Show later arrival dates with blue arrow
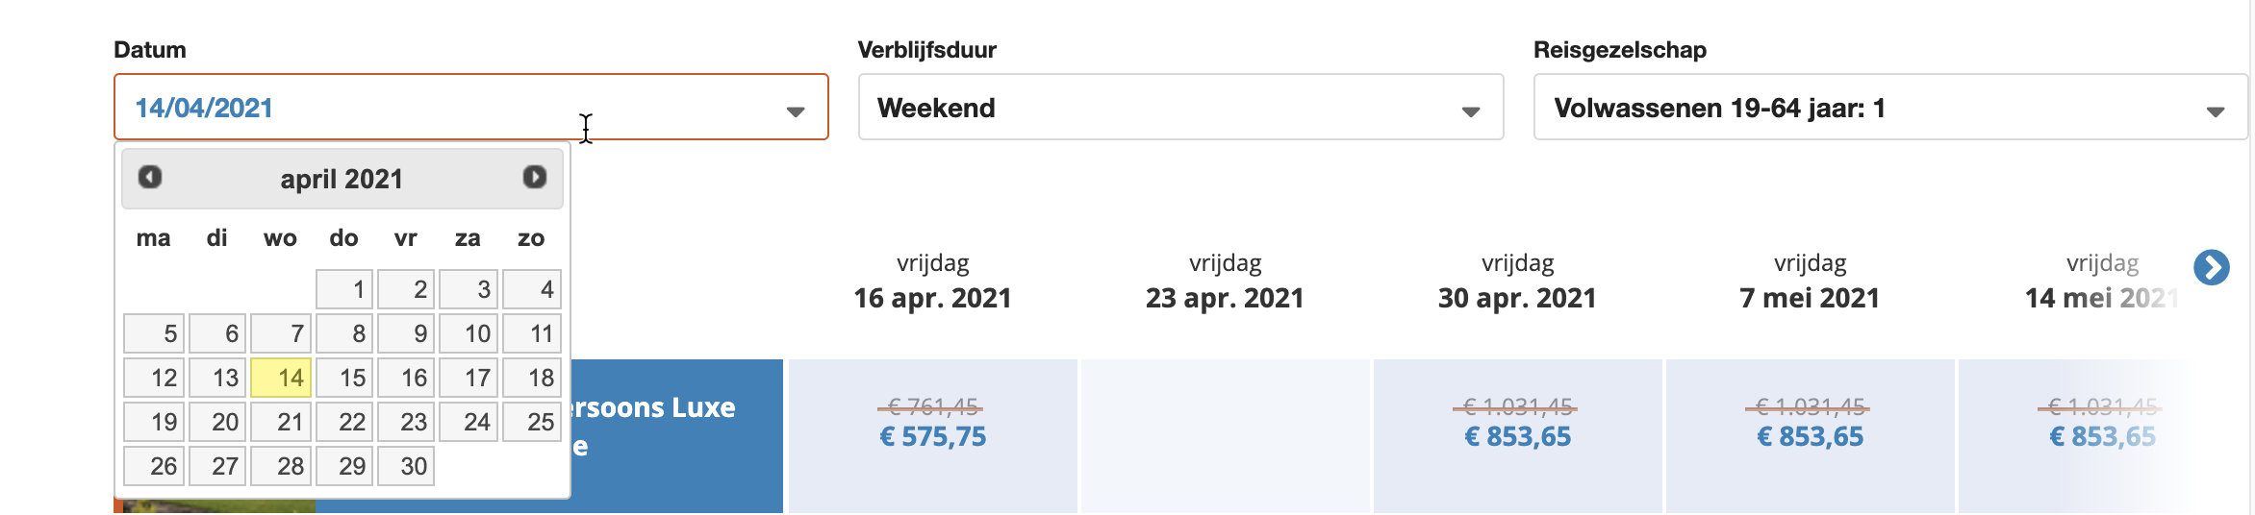The height and width of the screenshot is (515, 2255). 2212,267
